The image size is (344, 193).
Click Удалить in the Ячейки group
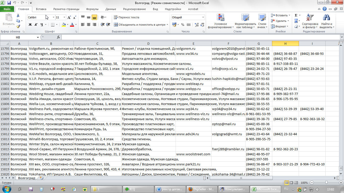280,21
